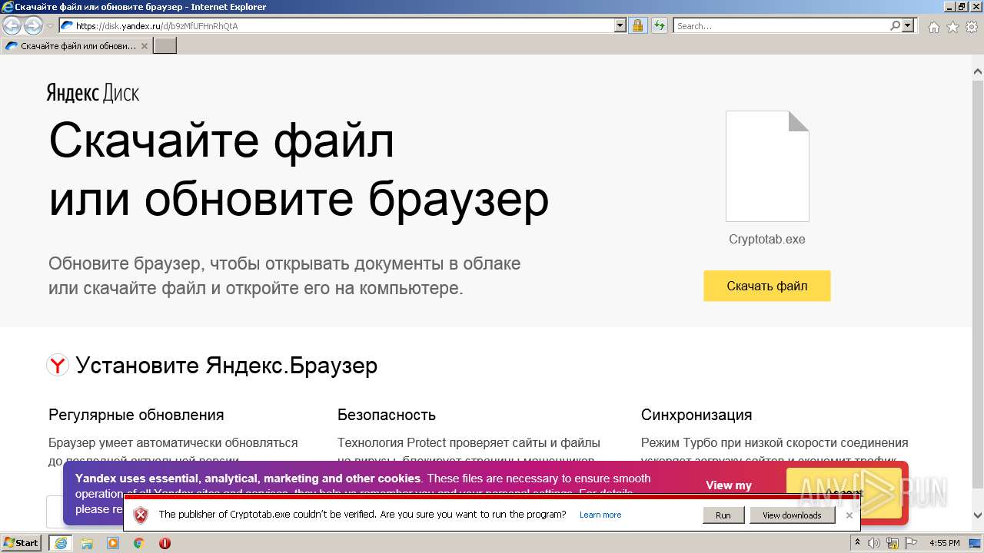The image size is (984, 553).
Task: Click the volume speaker tray icon
Action: point(874,543)
